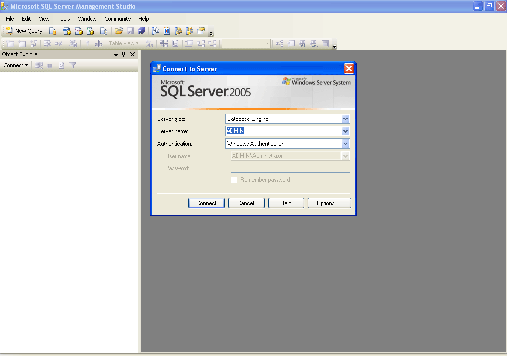Open the Window menu

[x=87, y=19]
